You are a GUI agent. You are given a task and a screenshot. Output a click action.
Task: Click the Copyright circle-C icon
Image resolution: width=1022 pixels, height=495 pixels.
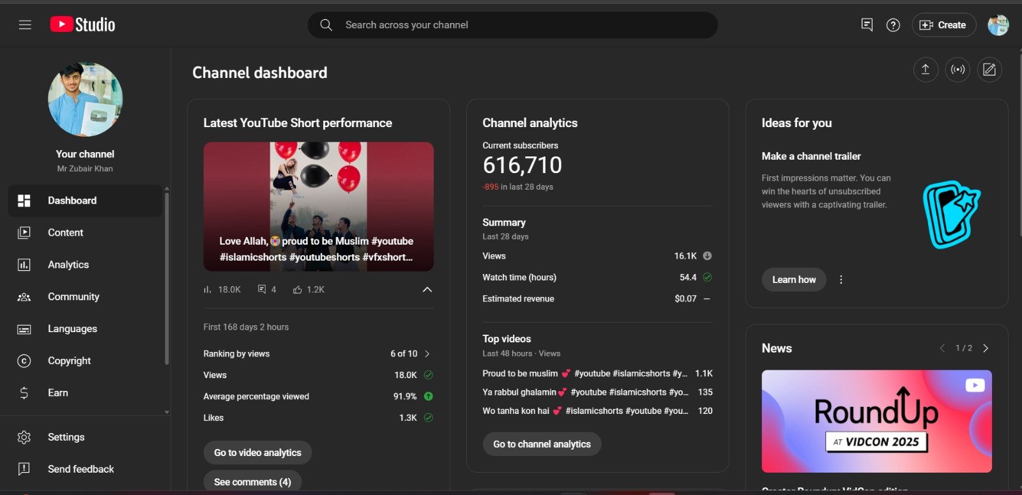point(24,361)
